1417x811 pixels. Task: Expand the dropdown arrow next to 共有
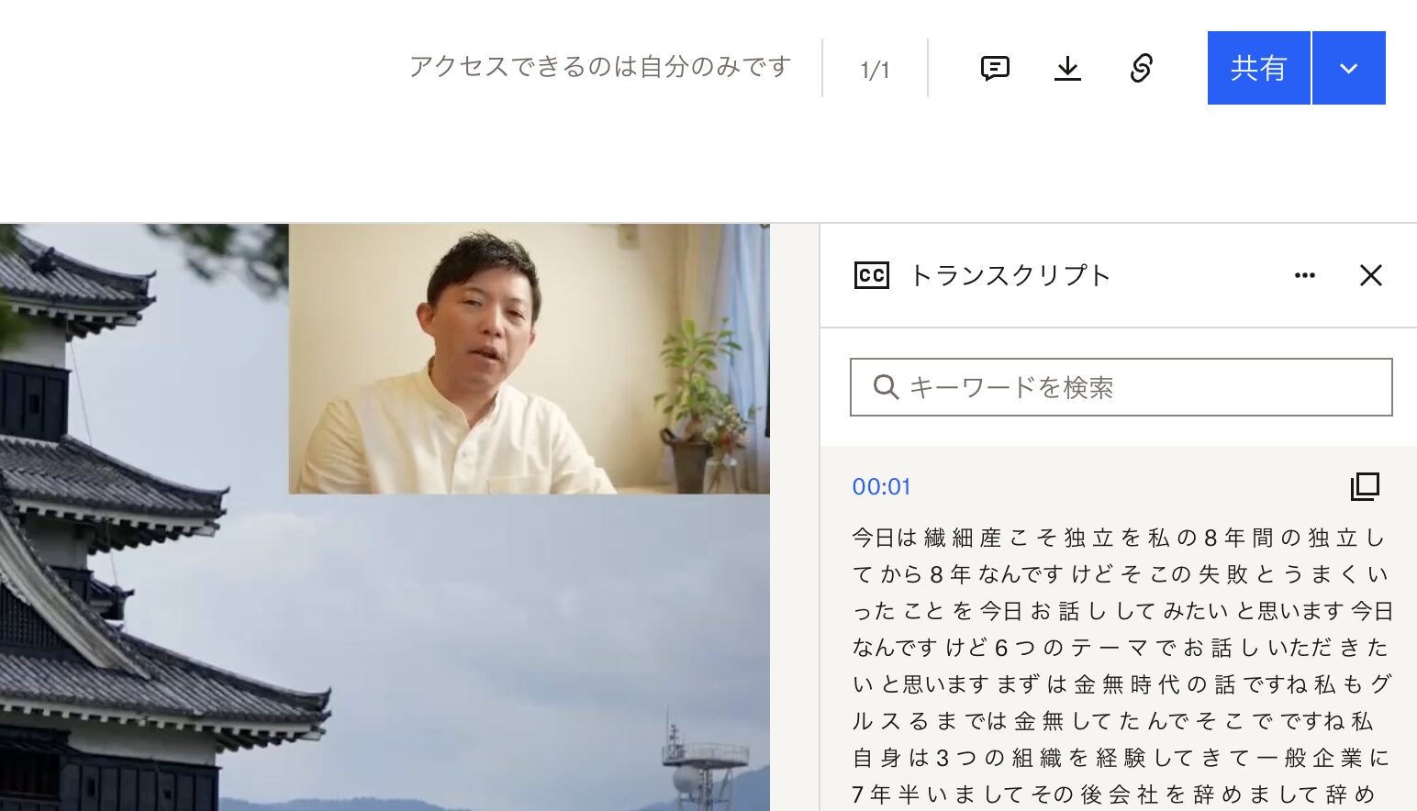(1348, 68)
